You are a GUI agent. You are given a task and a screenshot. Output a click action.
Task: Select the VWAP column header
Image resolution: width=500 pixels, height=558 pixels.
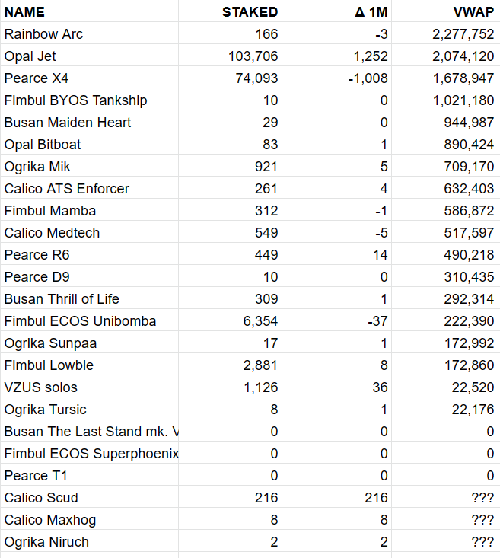[474, 12]
